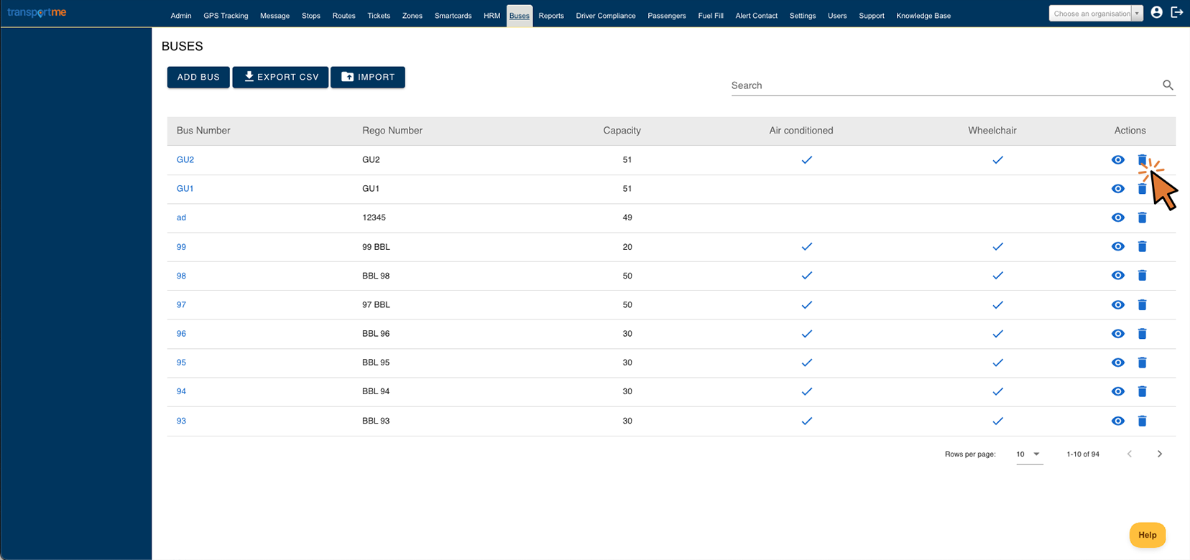
Task: Open the Fuel Fill menu
Action: [x=711, y=16]
